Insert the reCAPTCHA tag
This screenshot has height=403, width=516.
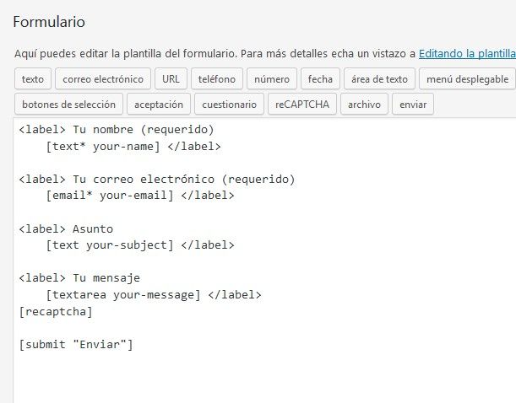coord(302,104)
